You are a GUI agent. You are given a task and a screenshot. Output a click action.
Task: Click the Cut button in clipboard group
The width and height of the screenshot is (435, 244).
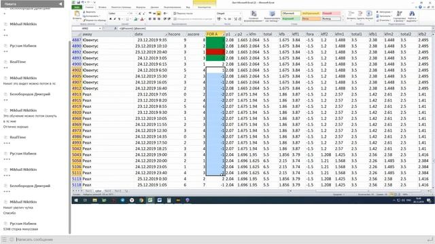click(x=89, y=12)
